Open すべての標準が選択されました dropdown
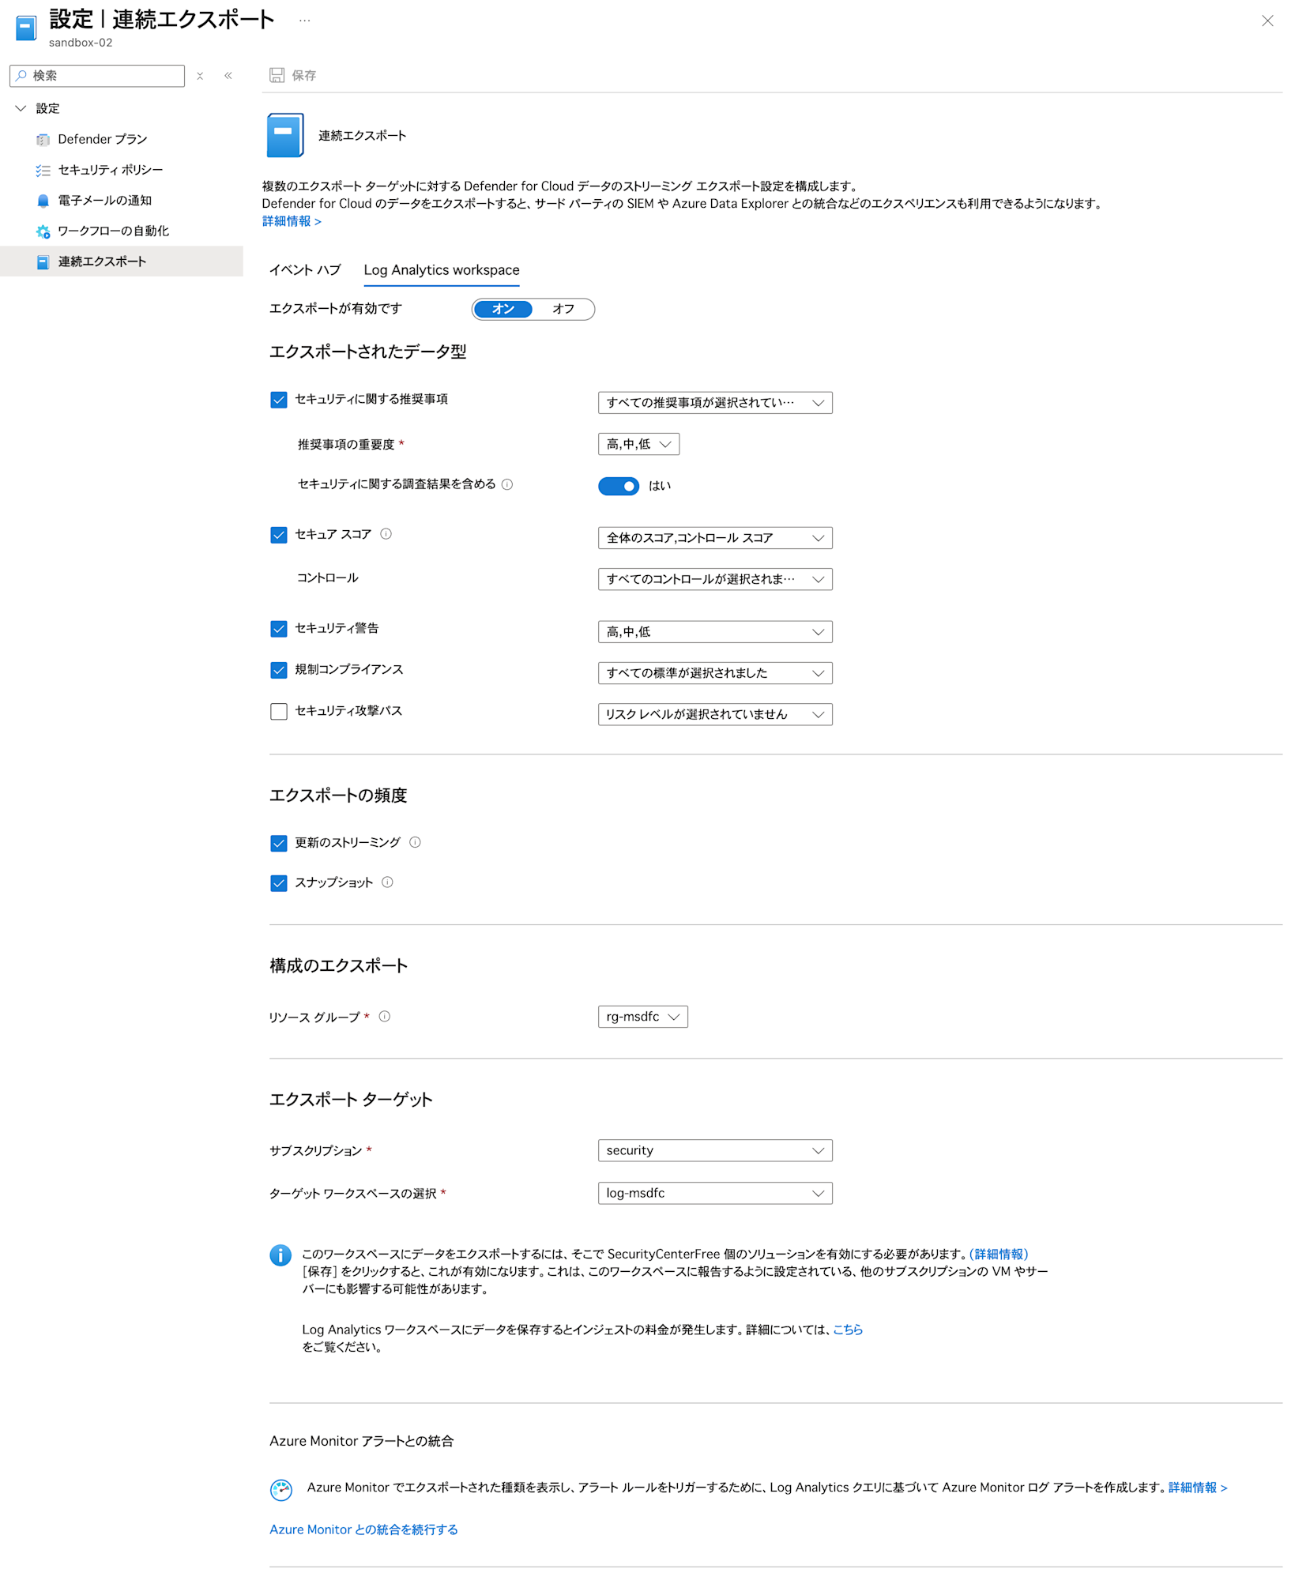The image size is (1295, 1580). coord(715,673)
